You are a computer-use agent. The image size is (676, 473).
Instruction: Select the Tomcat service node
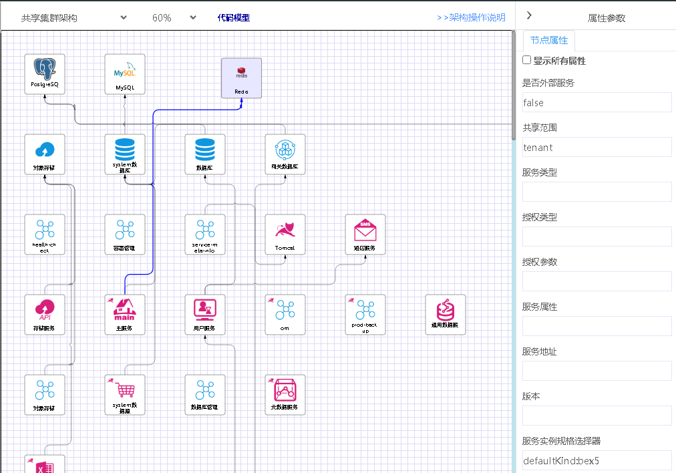pos(285,234)
